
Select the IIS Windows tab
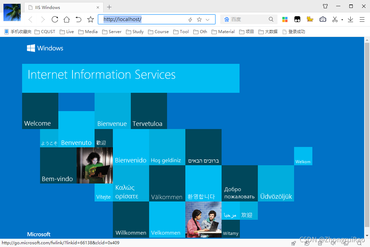click(x=64, y=8)
